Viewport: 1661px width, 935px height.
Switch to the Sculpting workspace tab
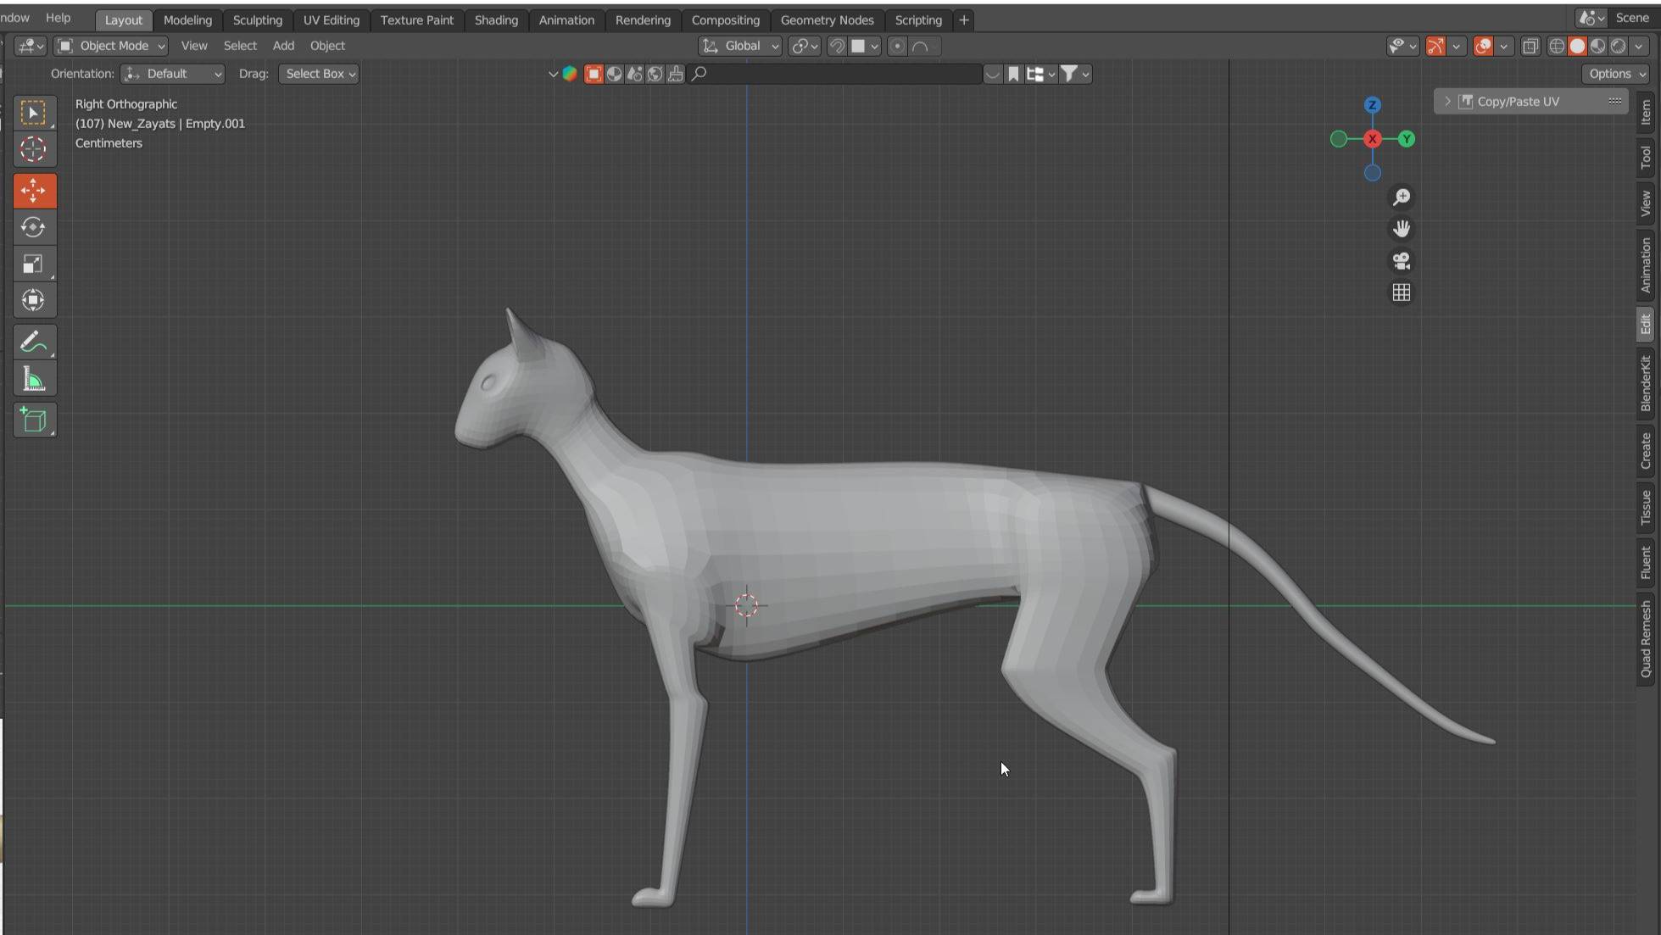[257, 19]
